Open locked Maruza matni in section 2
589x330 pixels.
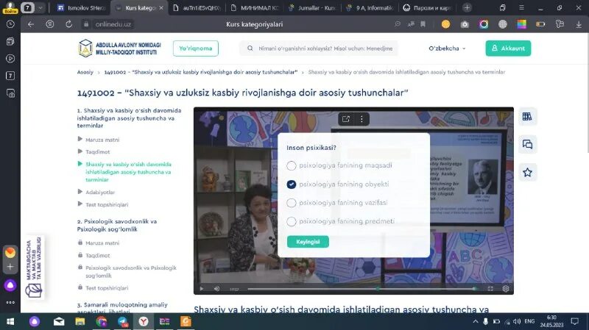[102, 243]
